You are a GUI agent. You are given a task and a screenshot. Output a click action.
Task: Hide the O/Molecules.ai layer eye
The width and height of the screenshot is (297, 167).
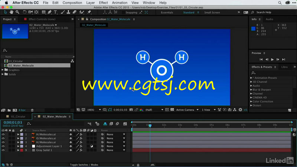3,138
